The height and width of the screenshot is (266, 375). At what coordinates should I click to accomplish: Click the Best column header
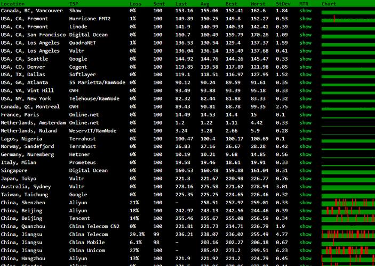(x=232, y=4)
